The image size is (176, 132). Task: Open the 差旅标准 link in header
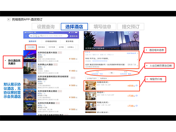coord(74,36)
